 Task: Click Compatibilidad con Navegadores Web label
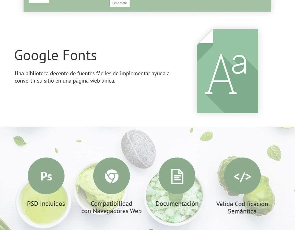111,207
